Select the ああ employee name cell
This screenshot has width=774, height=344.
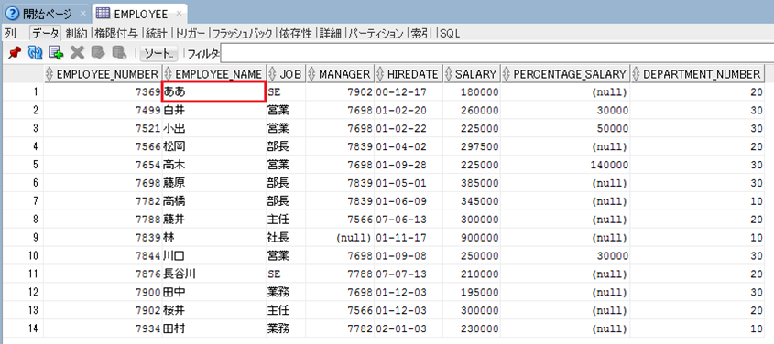(214, 92)
